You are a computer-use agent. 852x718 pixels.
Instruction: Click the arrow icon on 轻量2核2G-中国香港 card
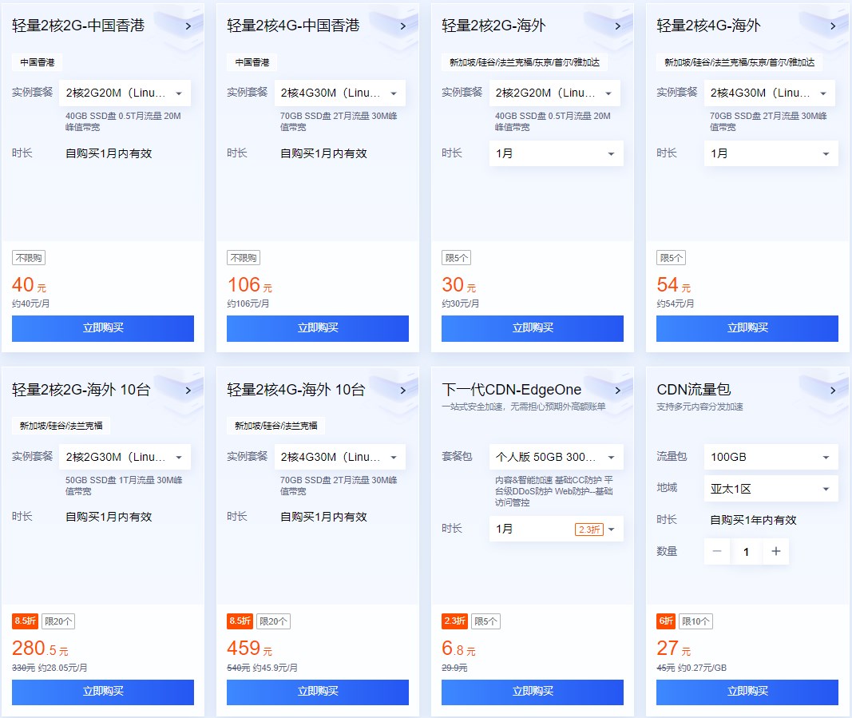coord(188,25)
